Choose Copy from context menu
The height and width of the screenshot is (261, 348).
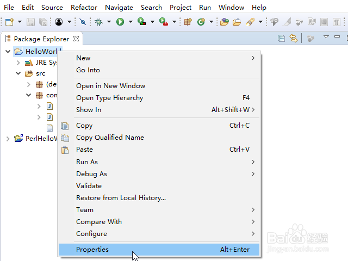(x=159, y=126)
